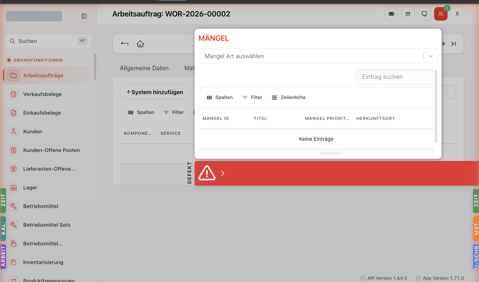Click the Lager warehouse icon
This screenshot has width=479, height=282.
(x=14, y=188)
